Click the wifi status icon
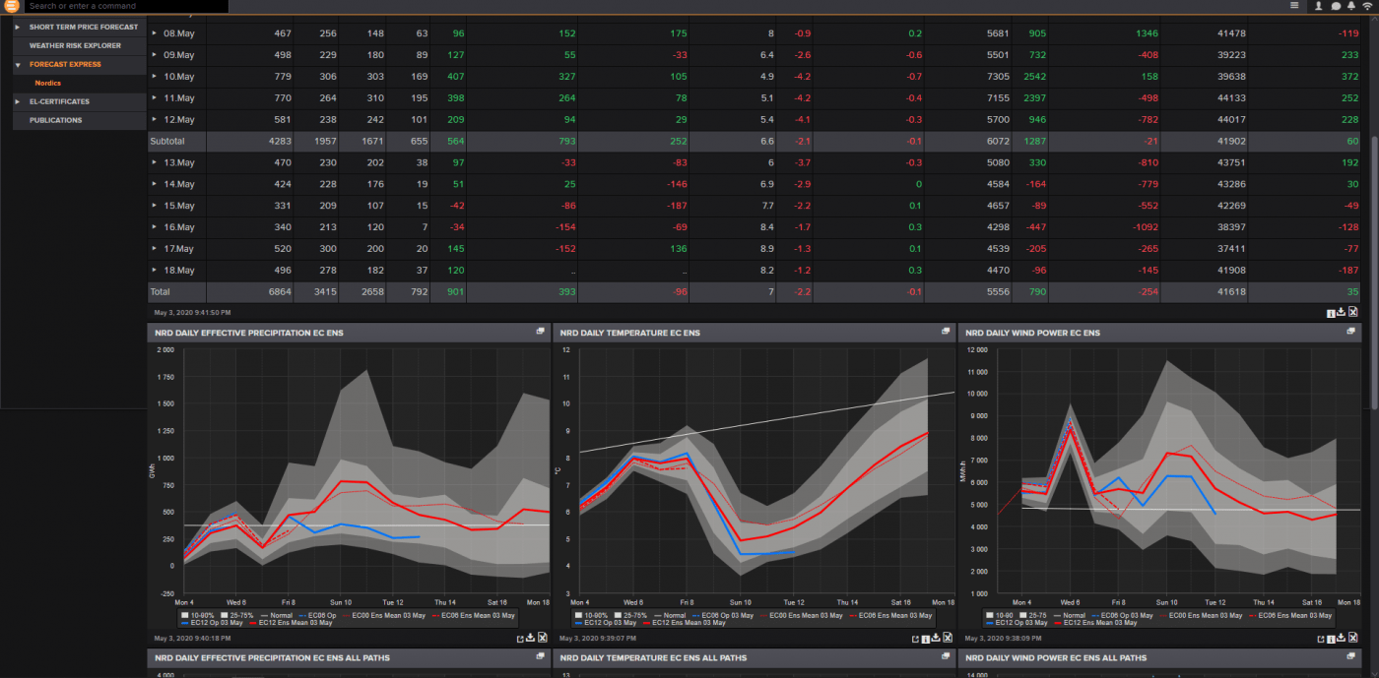 tap(1367, 6)
